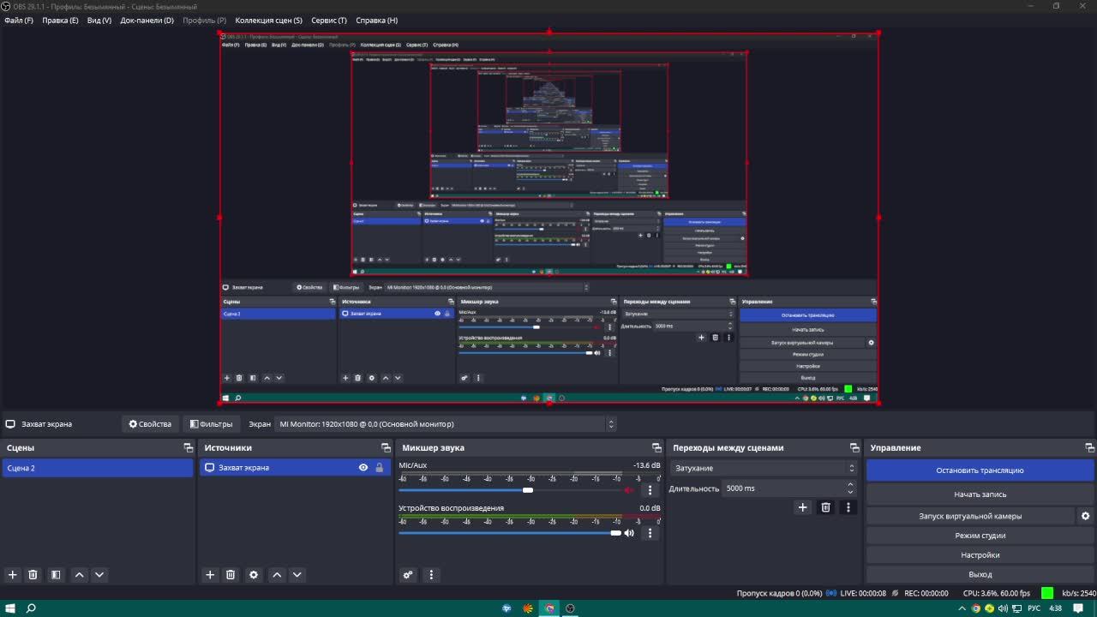
Task: Click Выход button
Action: (980, 574)
